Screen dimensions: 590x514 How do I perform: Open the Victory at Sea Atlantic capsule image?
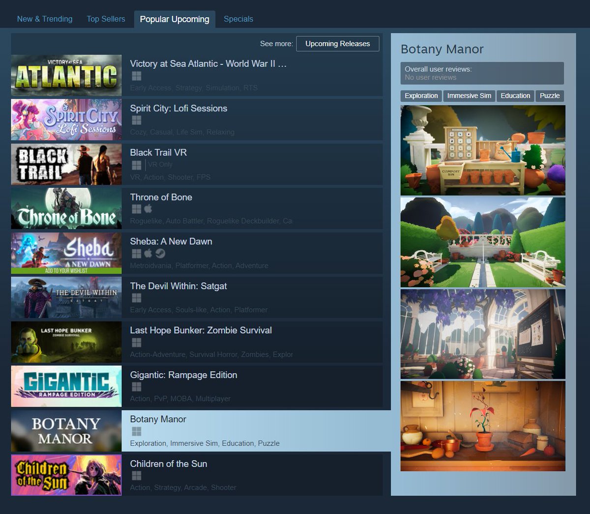point(66,75)
